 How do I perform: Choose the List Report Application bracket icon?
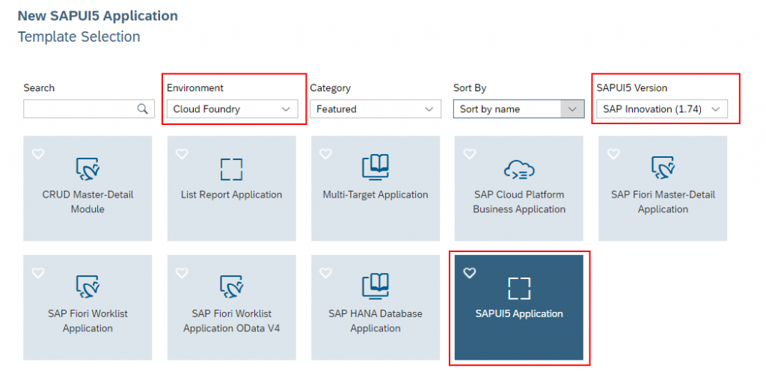(x=232, y=169)
